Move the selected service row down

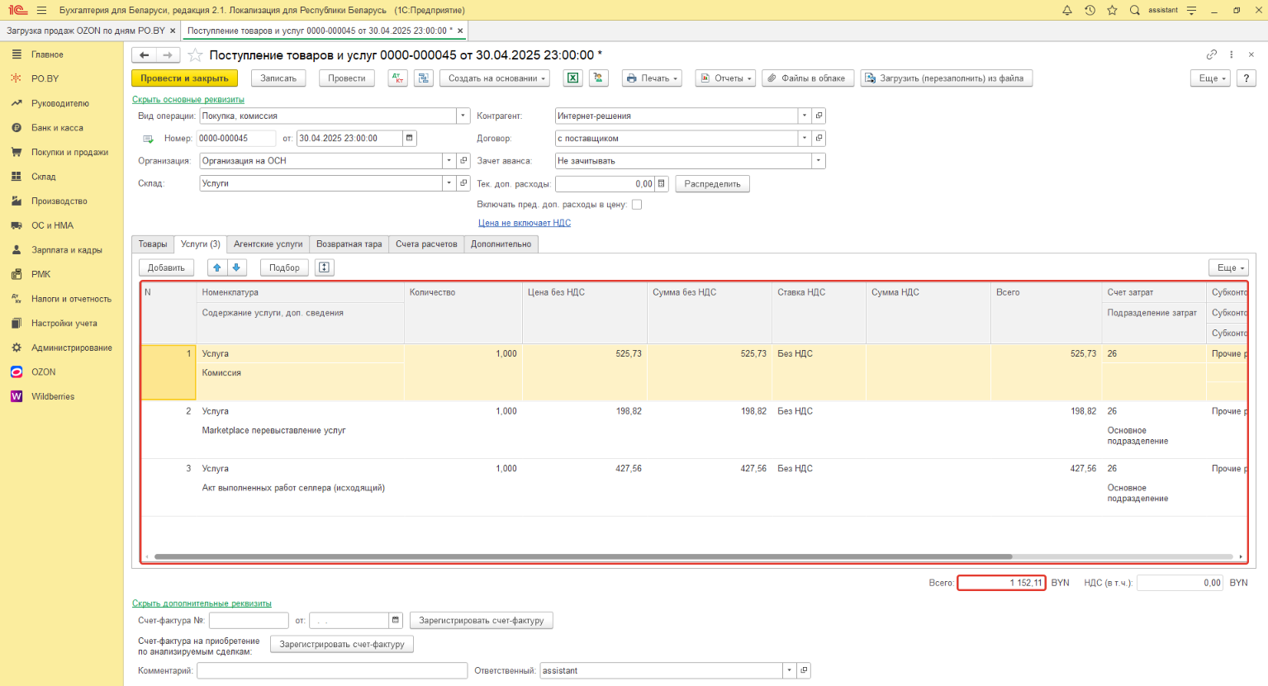tap(236, 267)
